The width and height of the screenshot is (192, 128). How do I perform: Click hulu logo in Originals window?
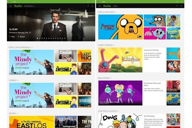point(18,6)
